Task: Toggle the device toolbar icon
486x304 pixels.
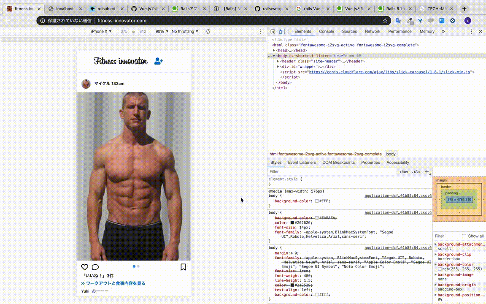Action: click(282, 32)
